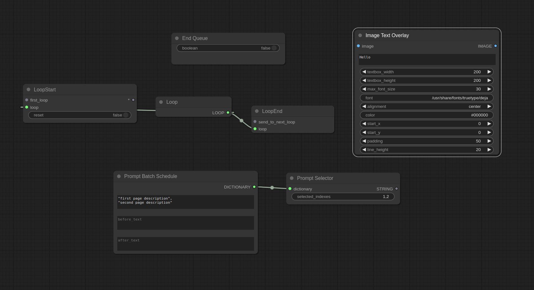Click the after_text text area
Image resolution: width=534 pixels, height=290 pixels.
coord(185,244)
